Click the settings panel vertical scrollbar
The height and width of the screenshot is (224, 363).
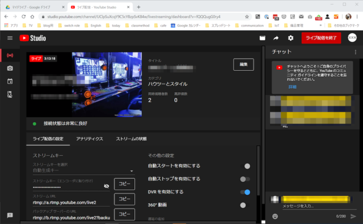(x=259, y=171)
